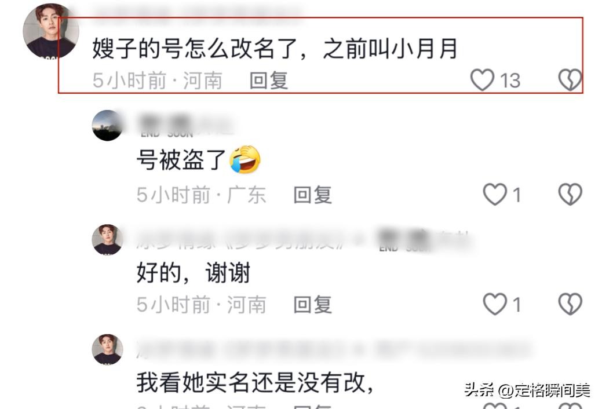Open blurred username above 号被盗了
Viewport: 602px width, 409px height.
point(185,125)
